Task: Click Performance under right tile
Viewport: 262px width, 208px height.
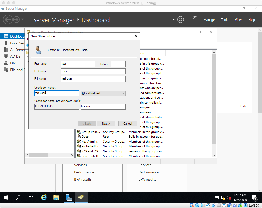Action: (149, 172)
